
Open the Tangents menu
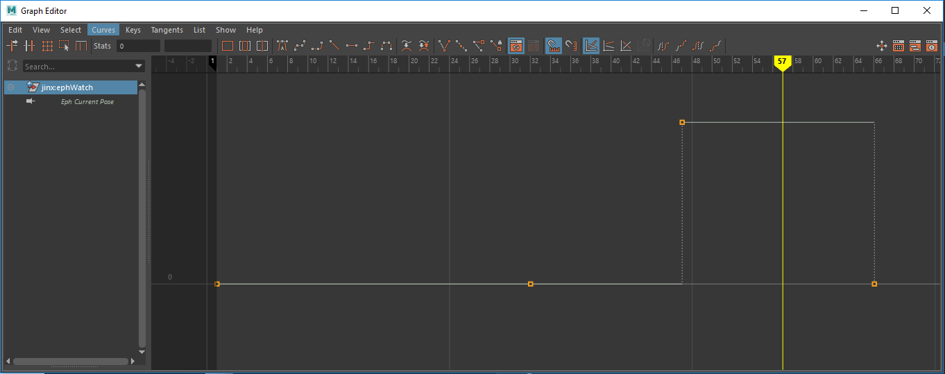tap(167, 30)
